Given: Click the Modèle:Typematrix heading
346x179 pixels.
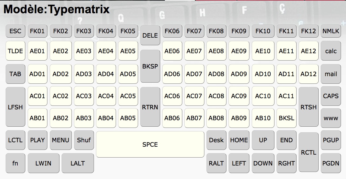Looking at the screenshot, I should [x=57, y=9].
